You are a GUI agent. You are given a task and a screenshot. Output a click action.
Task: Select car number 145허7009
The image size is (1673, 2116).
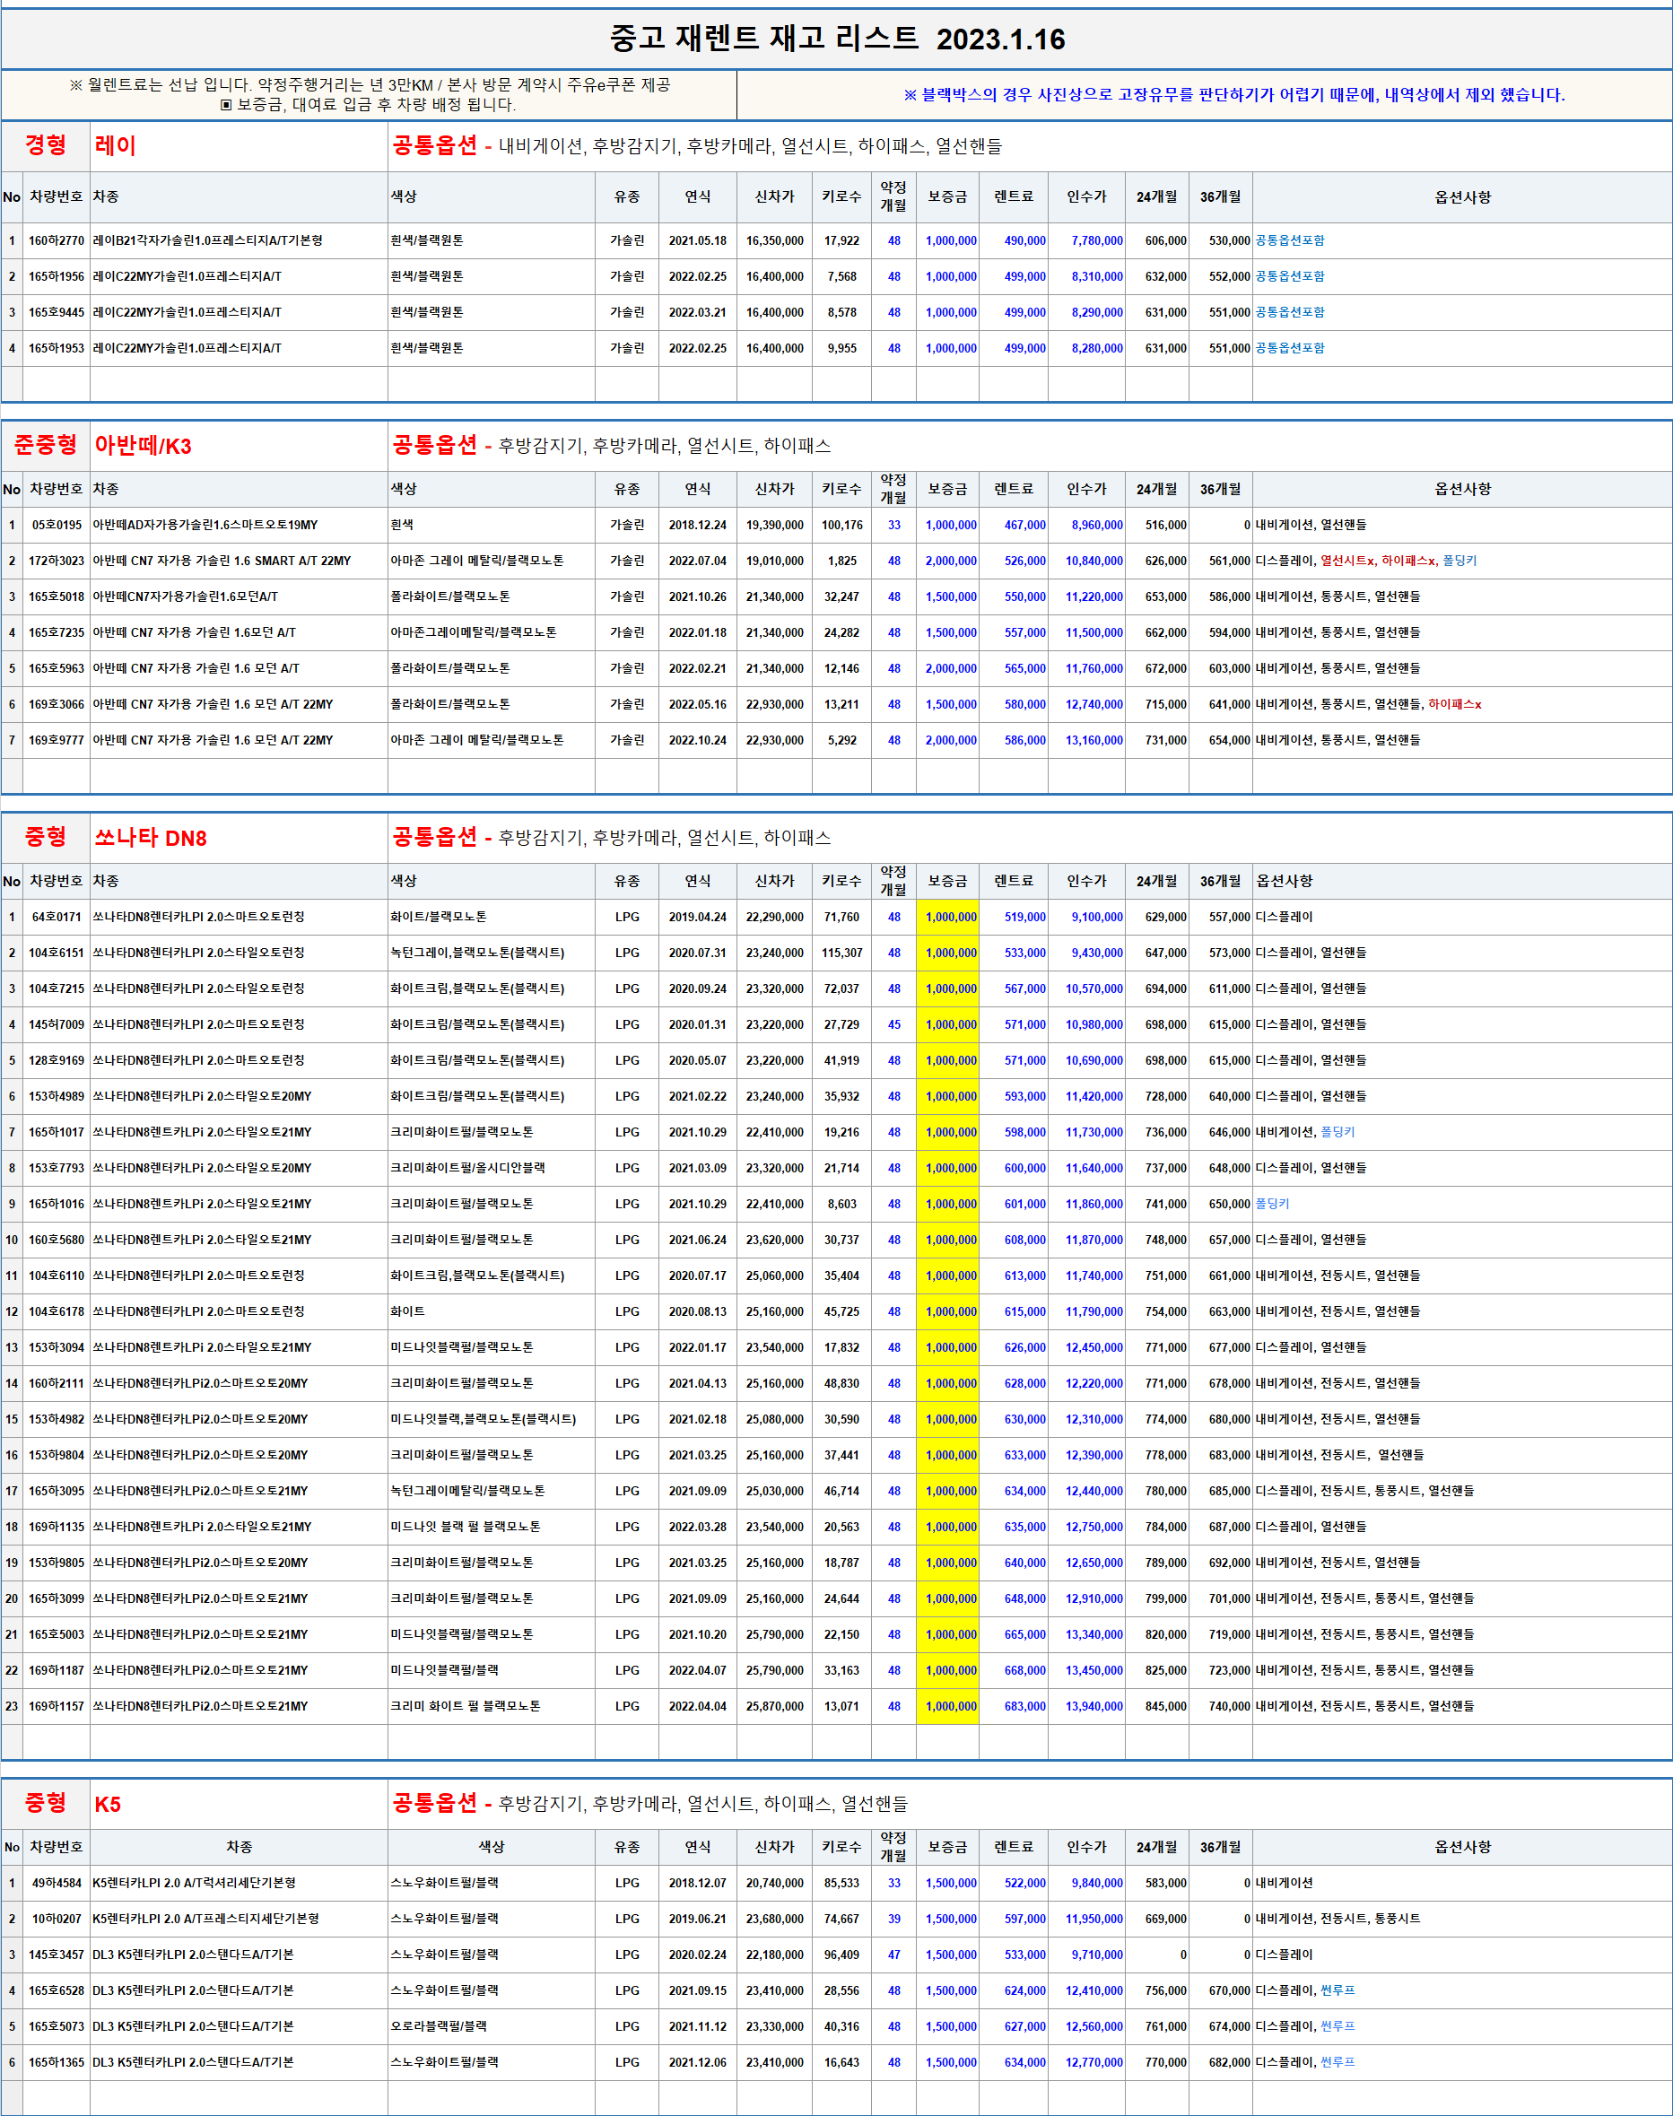click(x=56, y=1025)
